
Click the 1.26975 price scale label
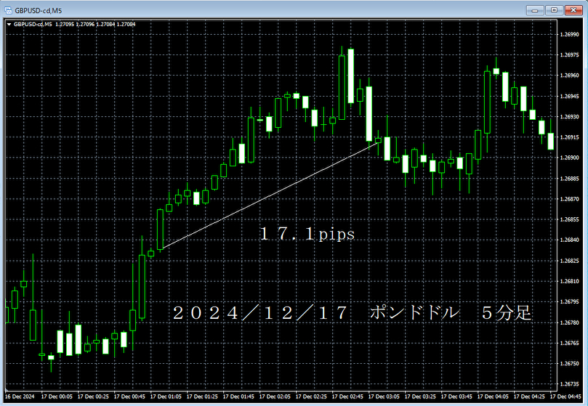[x=569, y=55]
